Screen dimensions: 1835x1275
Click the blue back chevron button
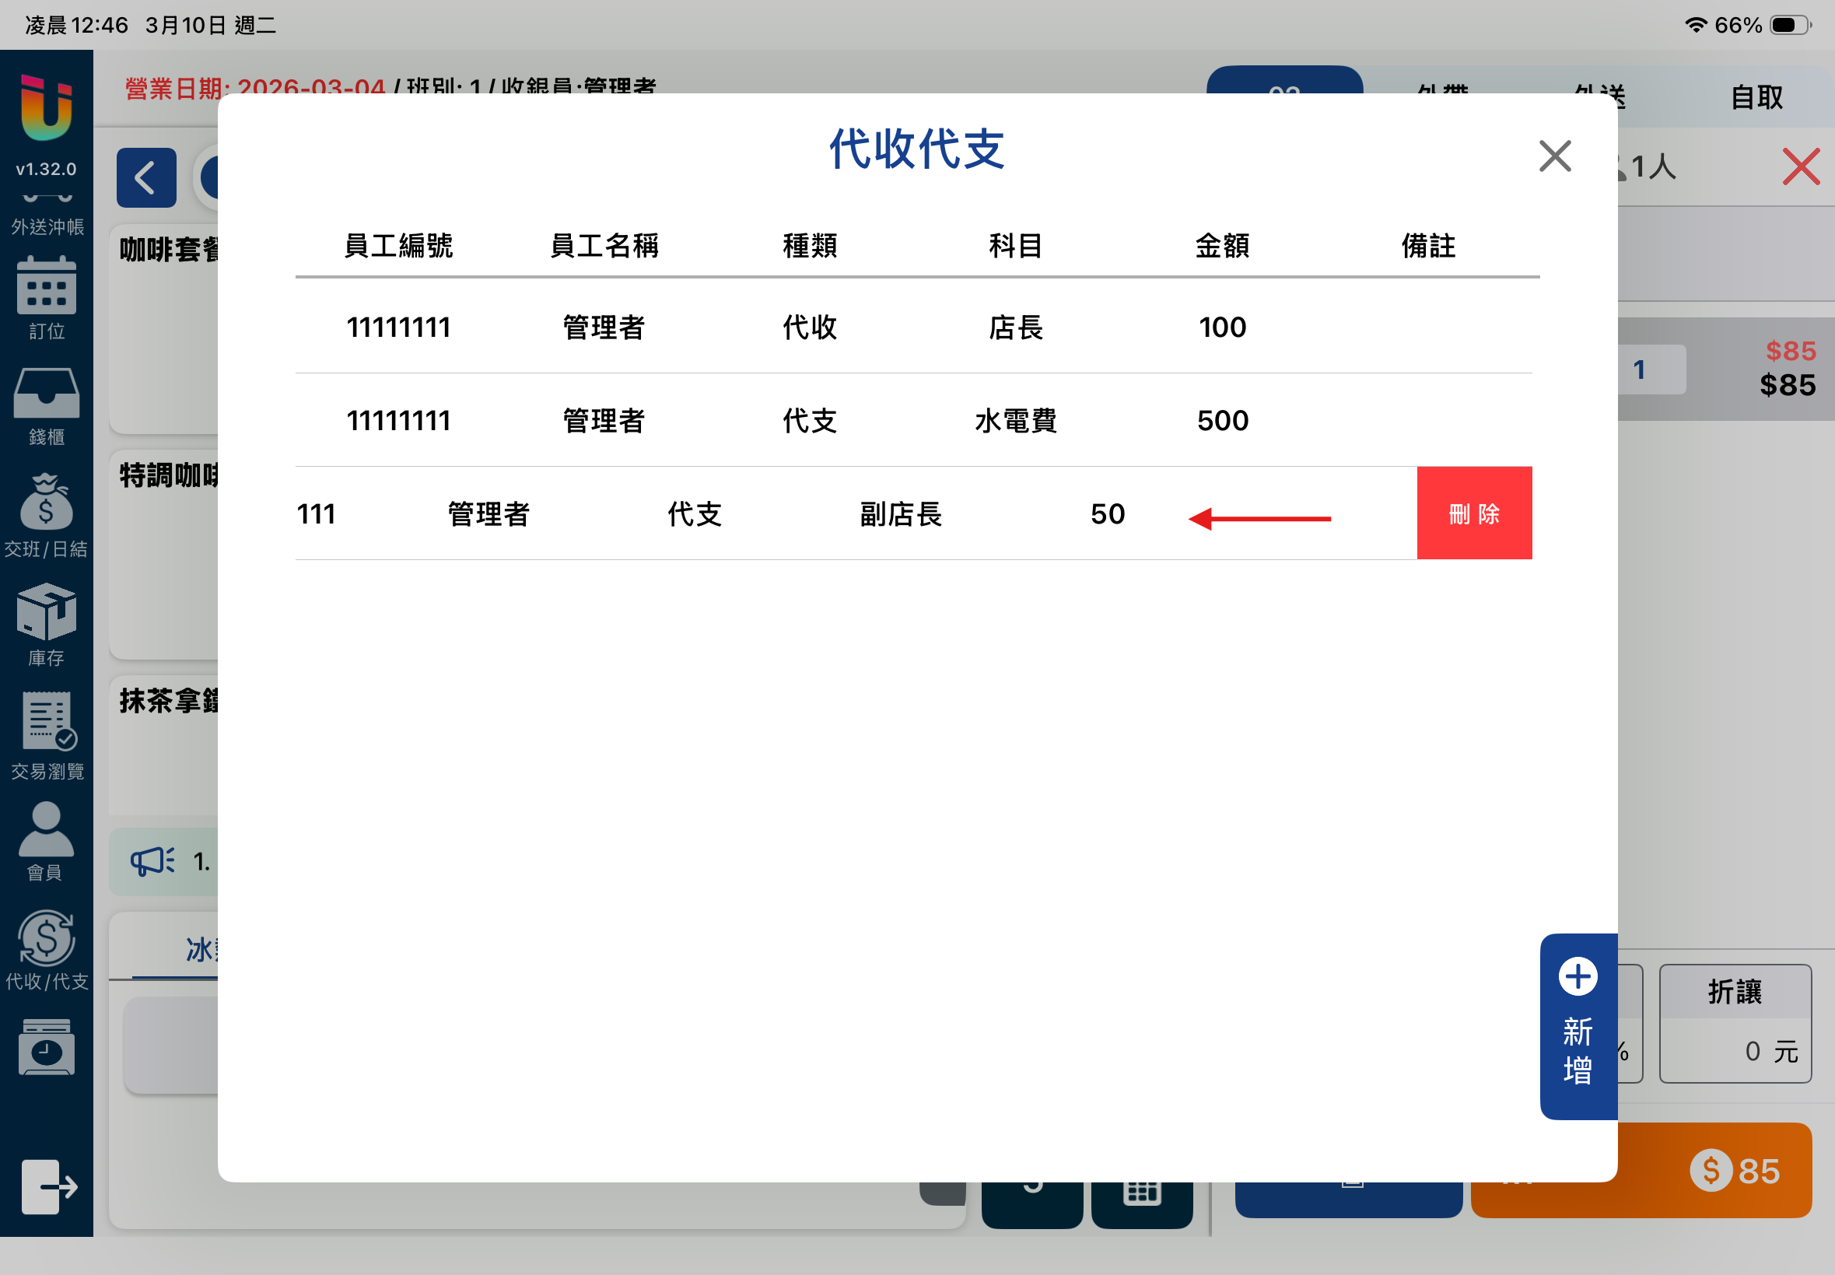click(x=146, y=178)
